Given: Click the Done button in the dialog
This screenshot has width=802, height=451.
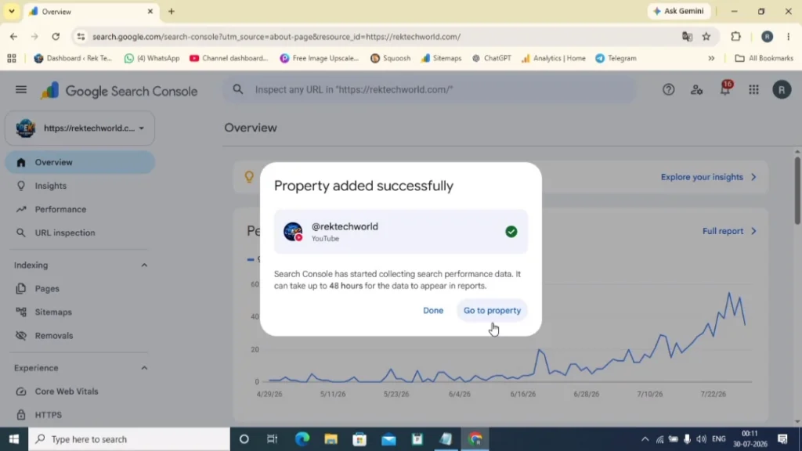Looking at the screenshot, I should (432, 310).
